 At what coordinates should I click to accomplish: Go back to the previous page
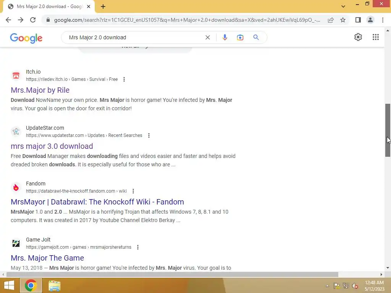(x=8, y=20)
